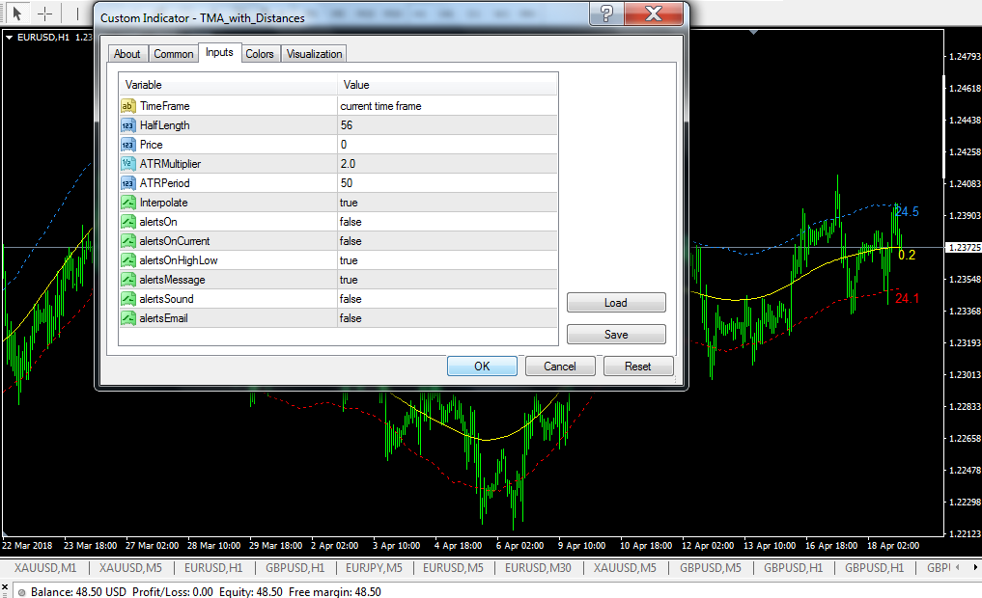Switch to the EURUSD,M5 chart tab
The height and width of the screenshot is (598, 982).
click(453, 568)
